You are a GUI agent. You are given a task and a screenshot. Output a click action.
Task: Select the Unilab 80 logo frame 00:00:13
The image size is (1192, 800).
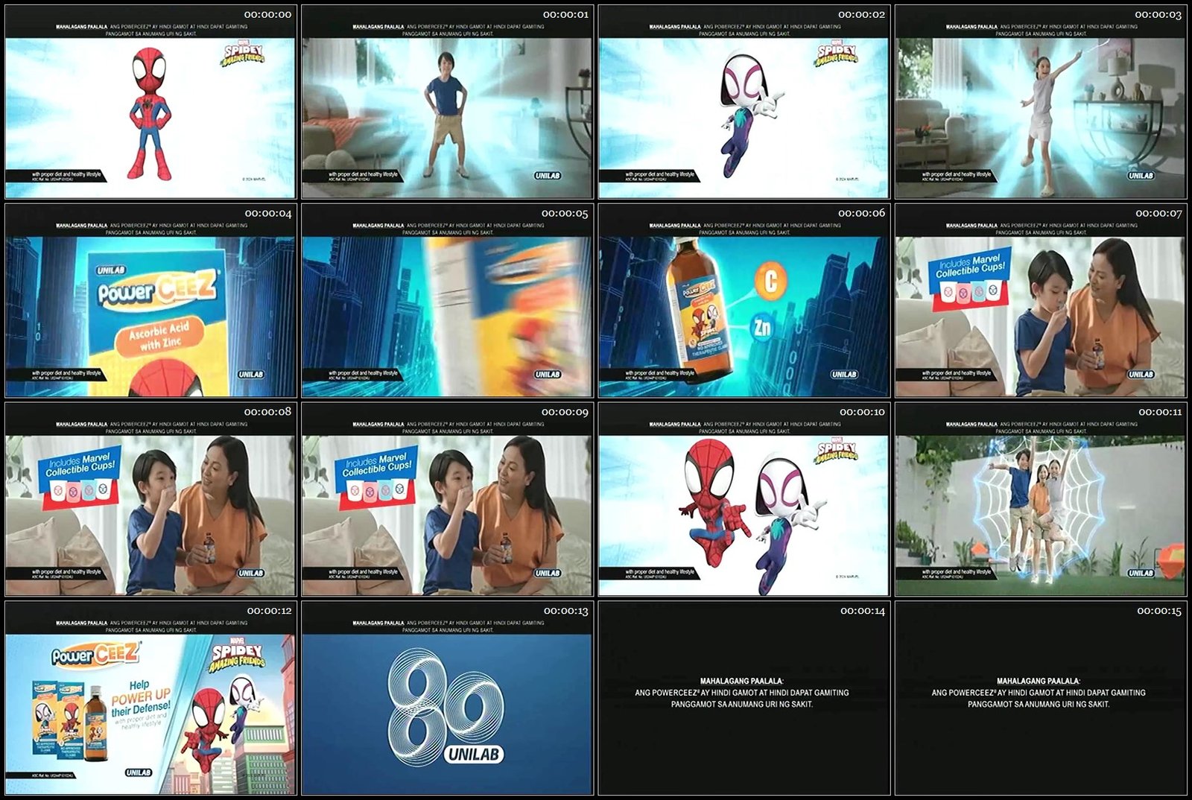click(447, 699)
